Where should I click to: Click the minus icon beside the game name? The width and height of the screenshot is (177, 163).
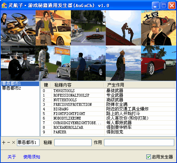coord(8,143)
